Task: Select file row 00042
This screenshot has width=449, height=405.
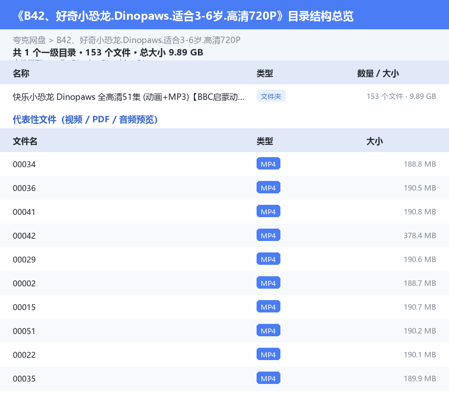Action: 224,235
